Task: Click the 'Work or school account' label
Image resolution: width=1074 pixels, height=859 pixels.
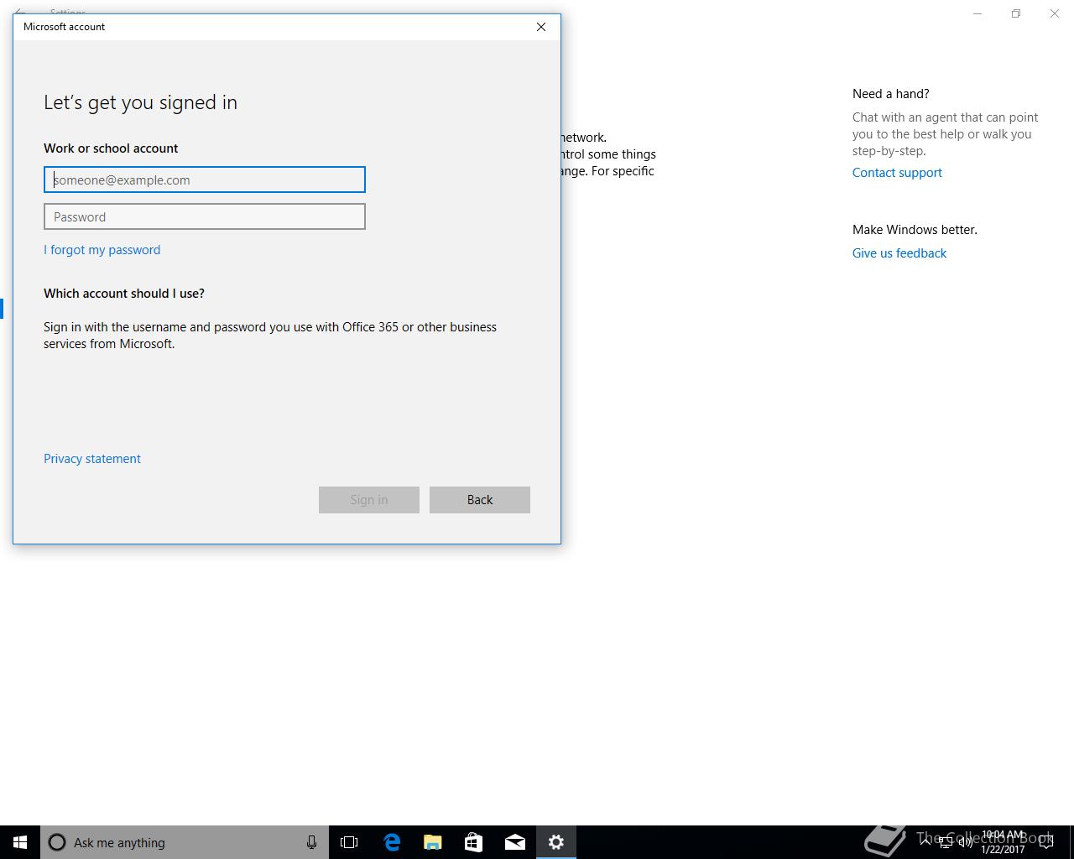Action: 111,148
